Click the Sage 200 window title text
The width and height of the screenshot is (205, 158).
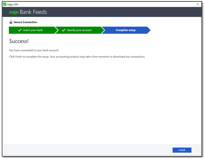click(x=12, y=4)
